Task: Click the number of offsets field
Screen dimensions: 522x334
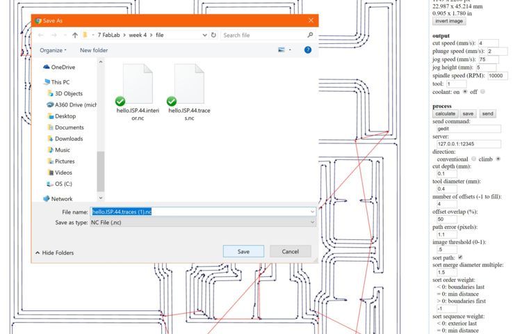Action: coord(447,204)
